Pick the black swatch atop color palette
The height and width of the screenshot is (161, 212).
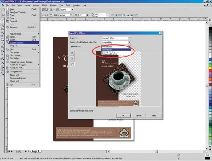pos(210,29)
